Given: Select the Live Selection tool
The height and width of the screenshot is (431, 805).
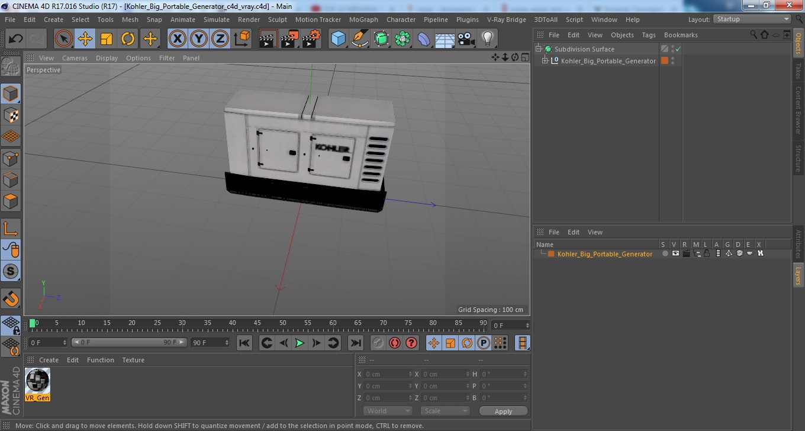Looking at the screenshot, I should coord(64,39).
